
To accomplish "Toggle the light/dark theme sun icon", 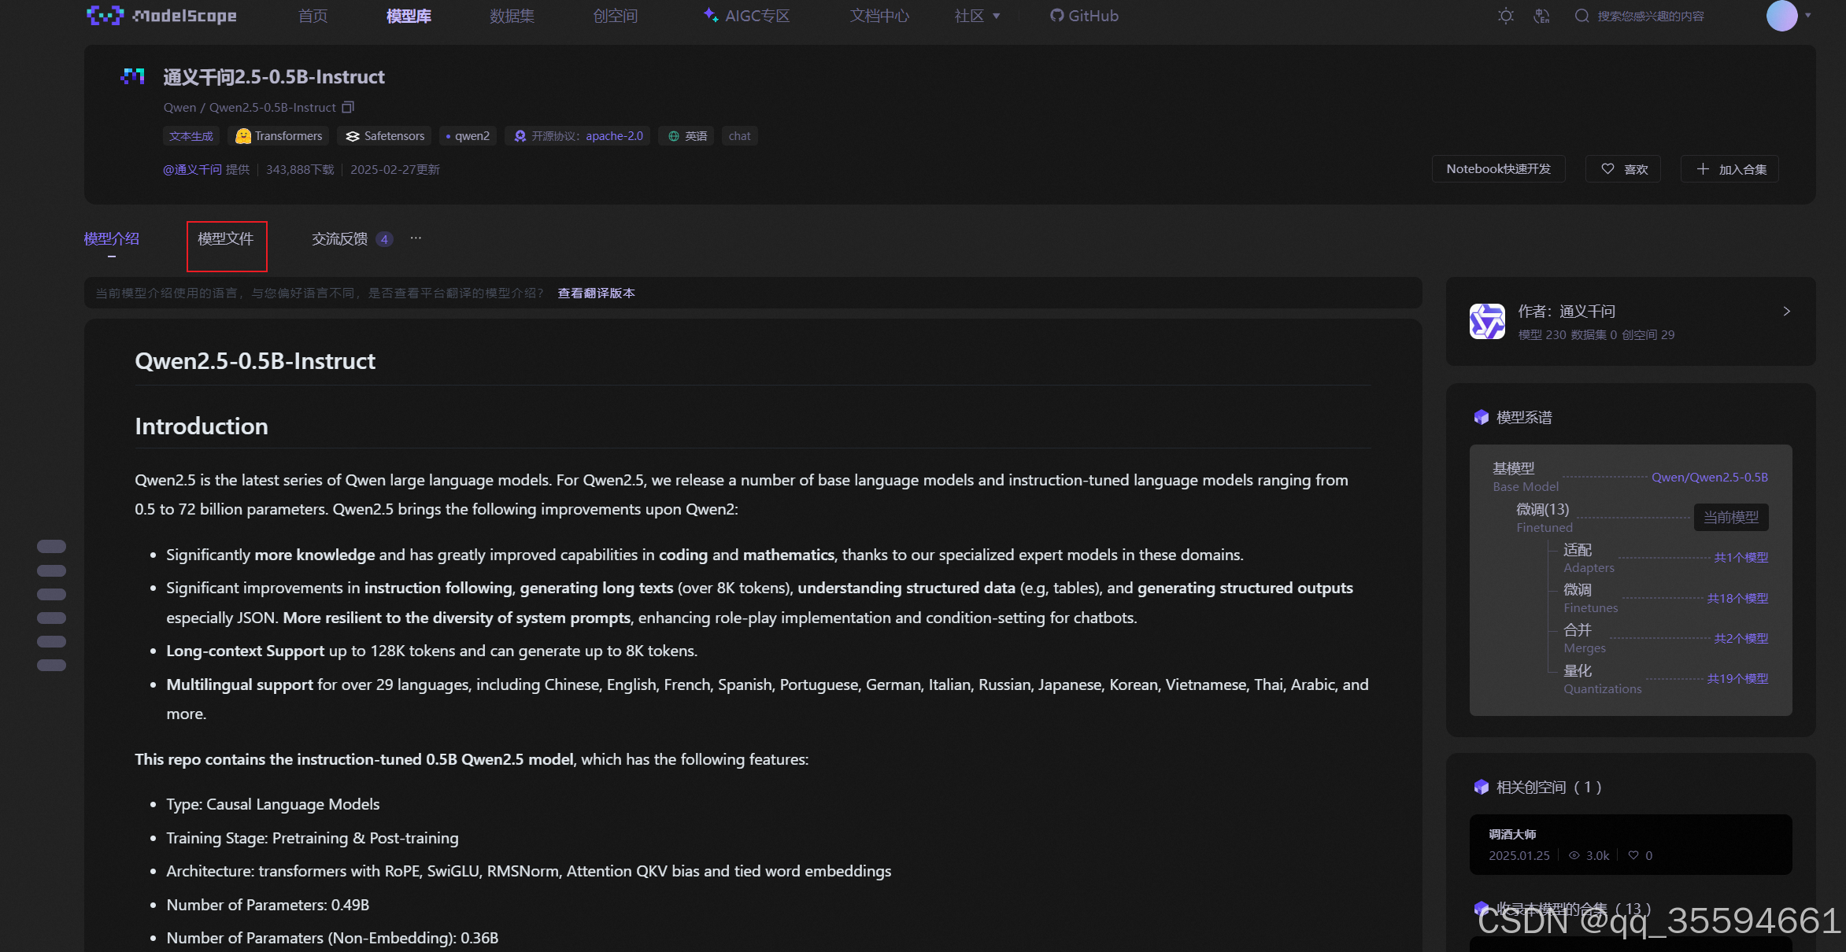I will point(1505,16).
